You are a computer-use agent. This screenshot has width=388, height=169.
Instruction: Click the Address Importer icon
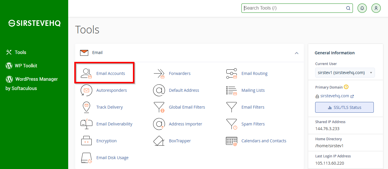(x=159, y=124)
